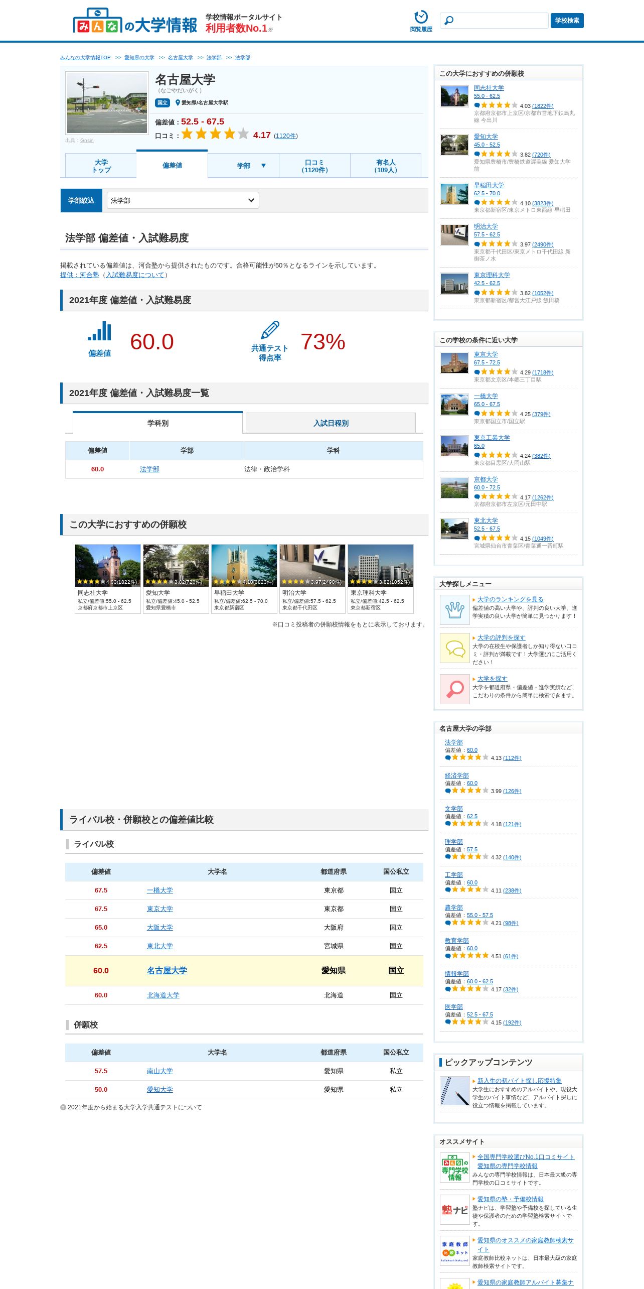Open 医学部 in 名古屋大学の学部 list
Image resolution: width=644 pixels, height=1289 pixels.
click(x=453, y=1007)
